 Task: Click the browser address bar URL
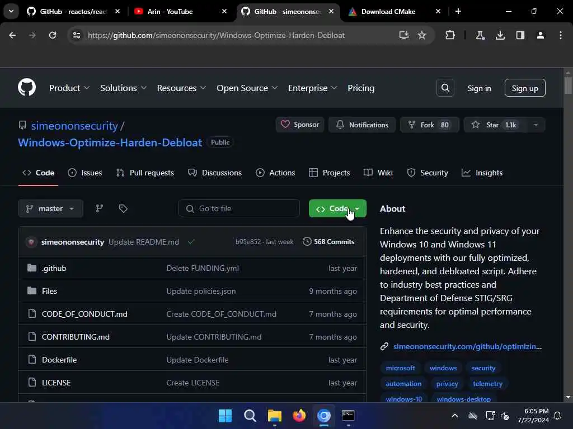tap(216, 35)
